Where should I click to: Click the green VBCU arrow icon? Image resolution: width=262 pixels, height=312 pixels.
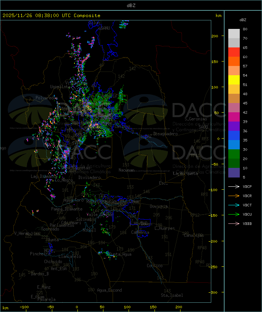point(234,214)
